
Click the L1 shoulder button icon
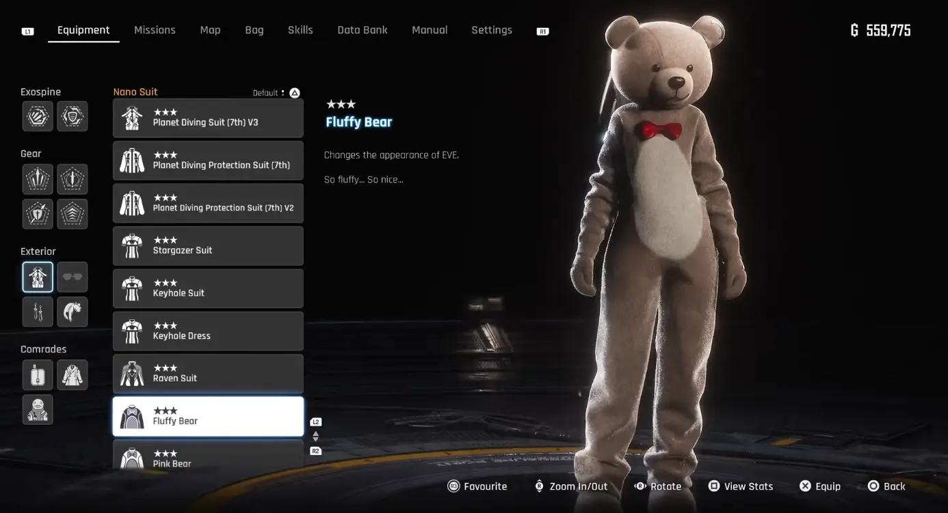pos(27,31)
